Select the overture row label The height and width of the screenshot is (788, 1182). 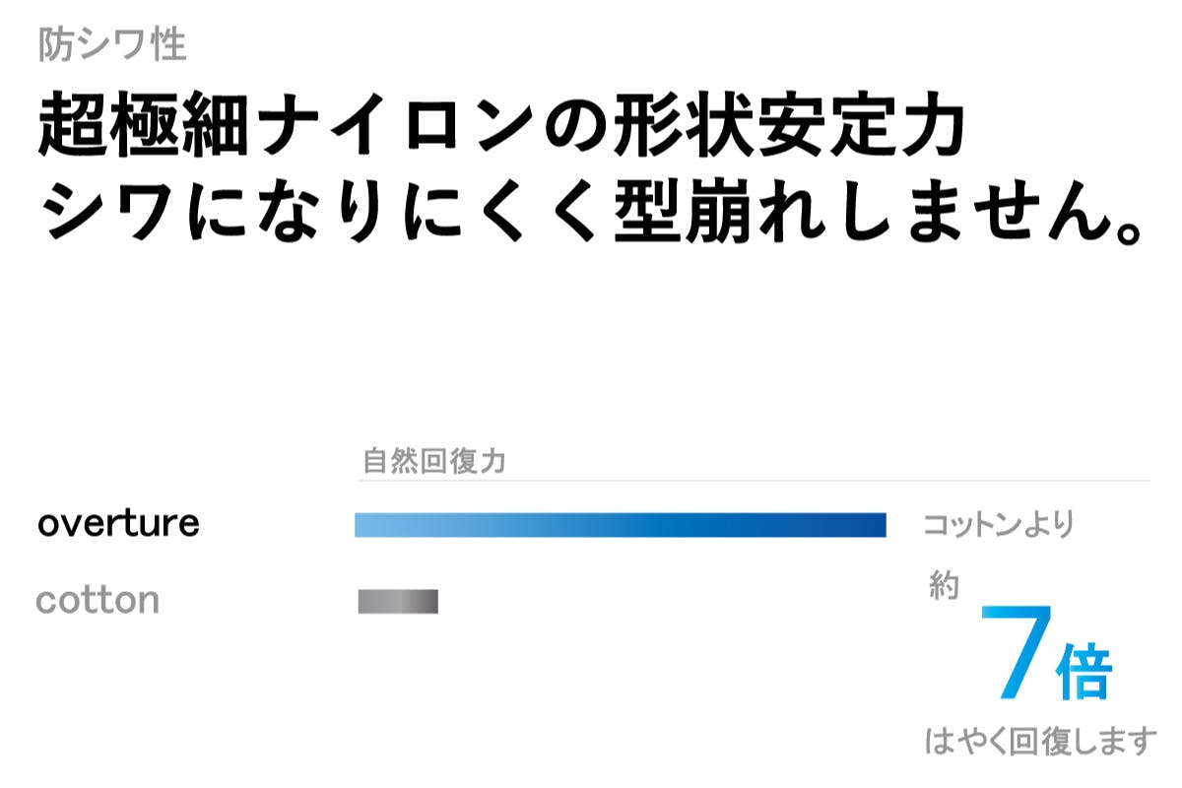click(x=118, y=524)
